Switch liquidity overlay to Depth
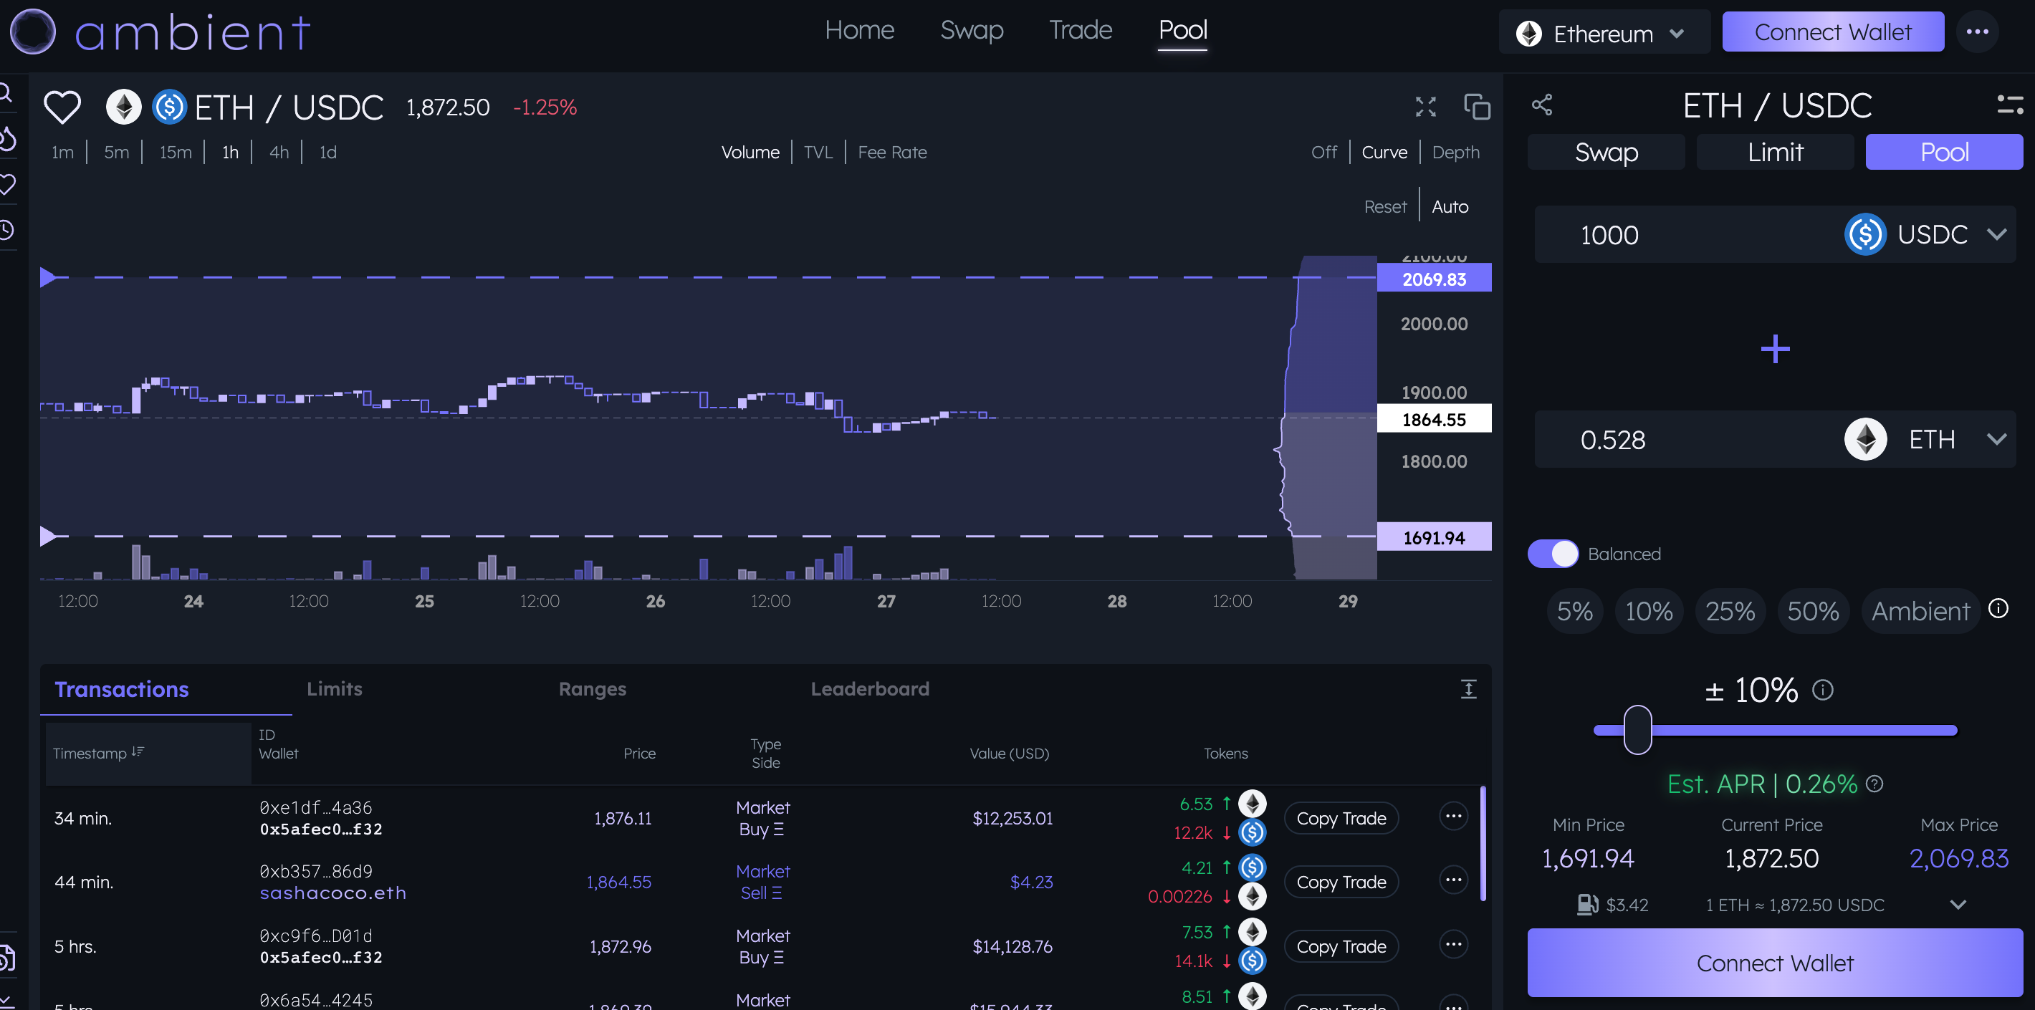The image size is (2035, 1010). click(1455, 152)
